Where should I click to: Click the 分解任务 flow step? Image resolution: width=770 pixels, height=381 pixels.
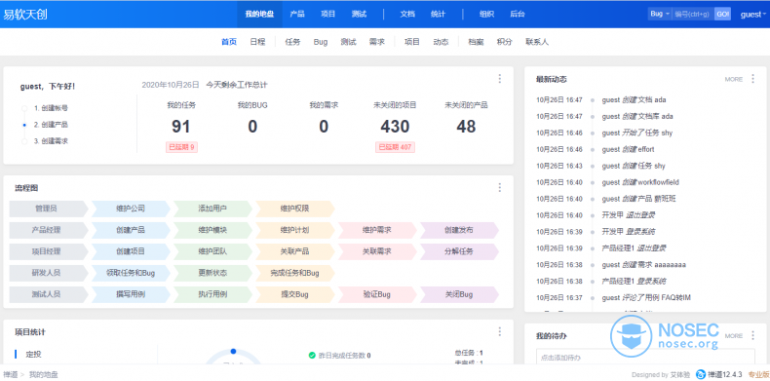(x=459, y=251)
